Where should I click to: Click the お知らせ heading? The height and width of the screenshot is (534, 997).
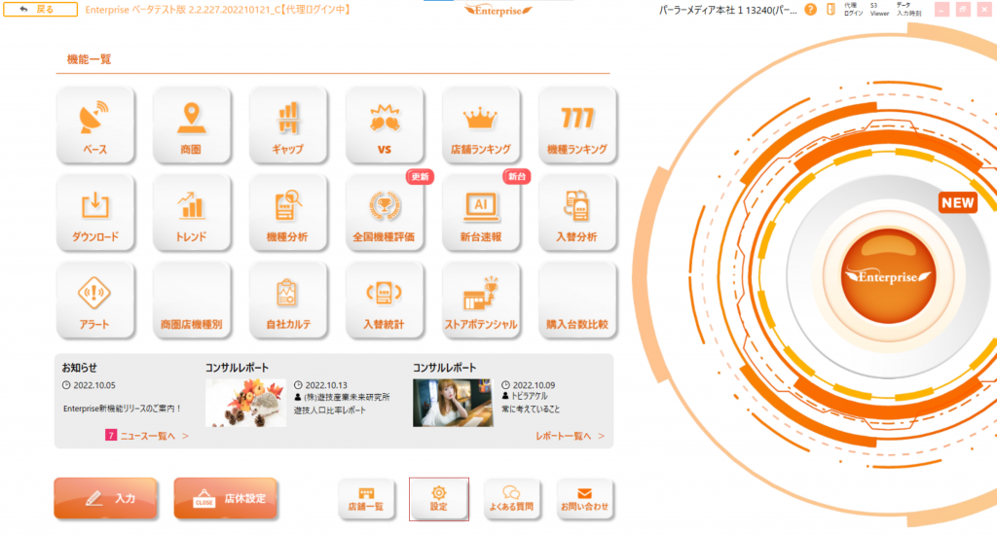click(x=80, y=367)
